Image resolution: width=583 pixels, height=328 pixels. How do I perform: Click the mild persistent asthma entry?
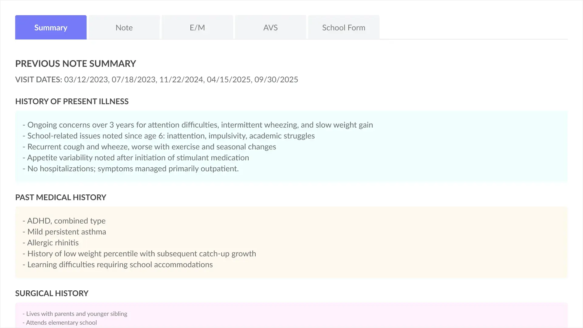coord(64,232)
